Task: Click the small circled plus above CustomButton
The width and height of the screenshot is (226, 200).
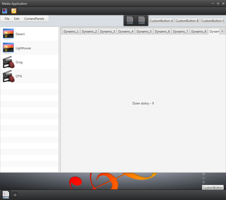Action: pos(204,182)
